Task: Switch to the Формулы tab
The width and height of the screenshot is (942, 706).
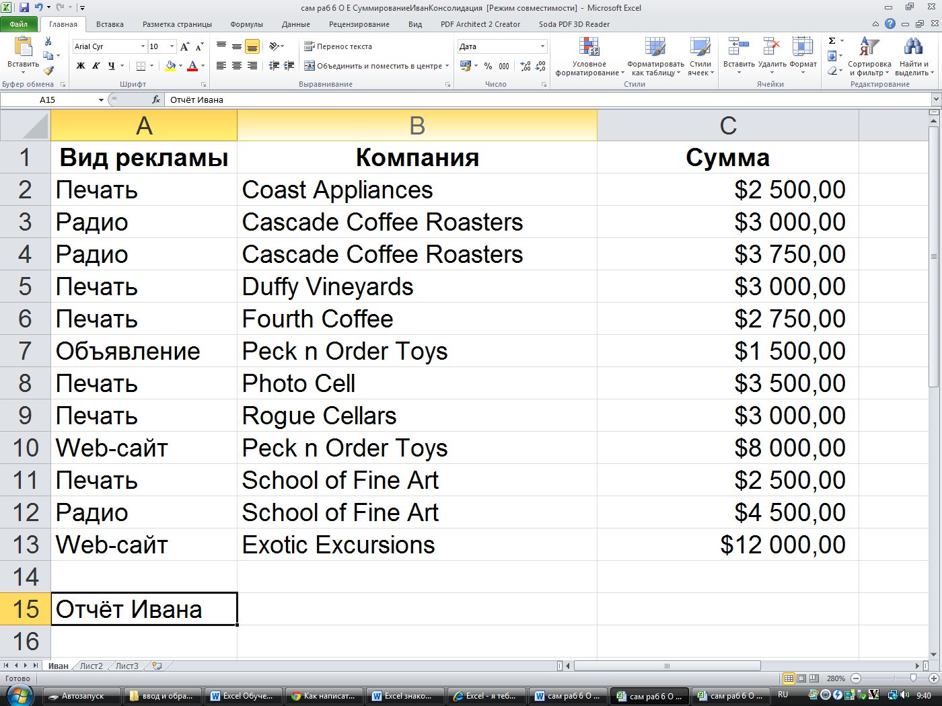Action: (x=246, y=24)
